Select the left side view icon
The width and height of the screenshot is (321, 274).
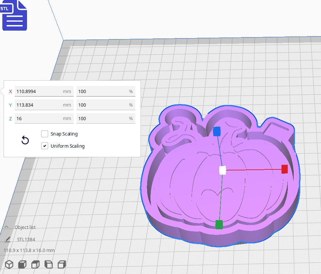point(48,264)
